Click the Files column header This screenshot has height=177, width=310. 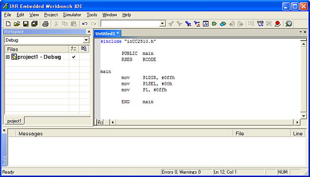(x=36, y=49)
